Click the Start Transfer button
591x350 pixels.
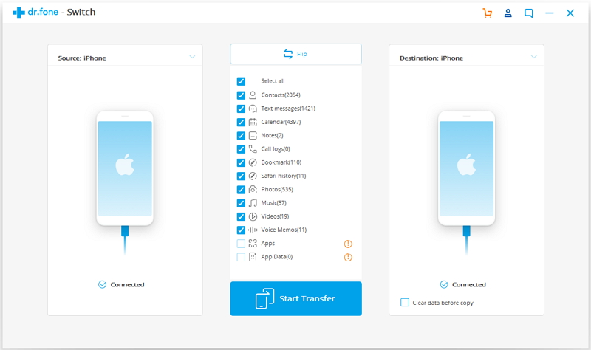(x=296, y=298)
